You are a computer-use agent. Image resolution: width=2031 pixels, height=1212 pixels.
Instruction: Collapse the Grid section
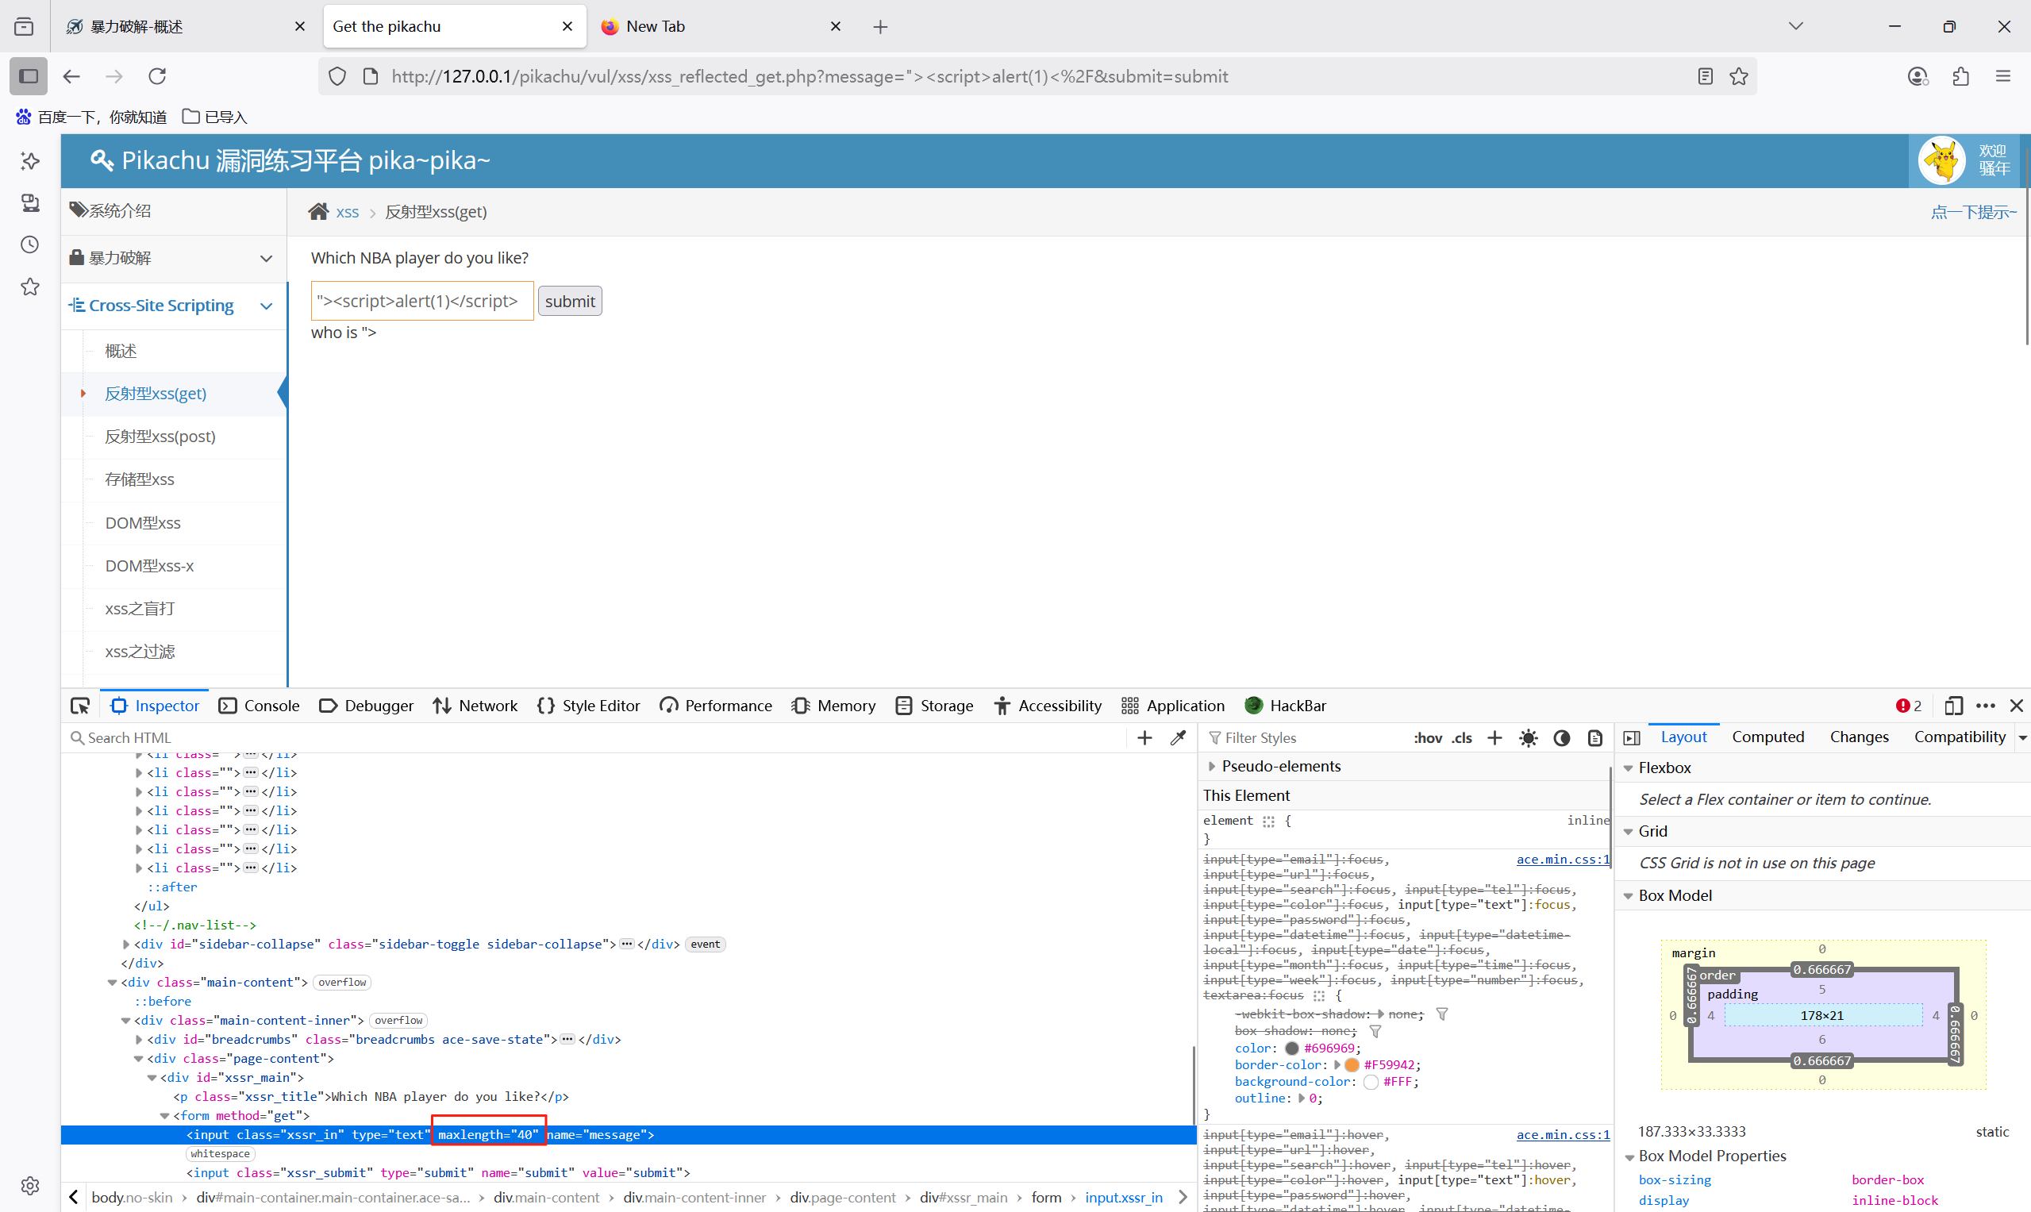1629,831
